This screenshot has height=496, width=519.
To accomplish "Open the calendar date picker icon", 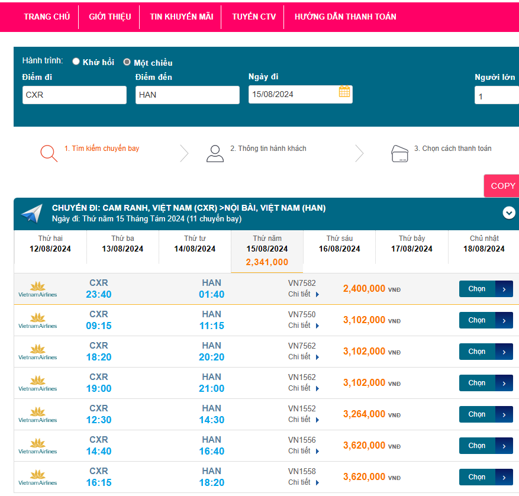I will [x=344, y=92].
